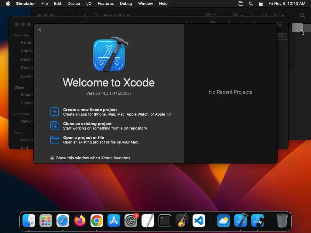Open Weather app from the Dock
This screenshot has height=233, width=311.
(x=224, y=221)
